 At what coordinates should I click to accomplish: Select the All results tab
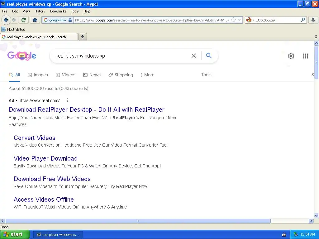(14, 75)
